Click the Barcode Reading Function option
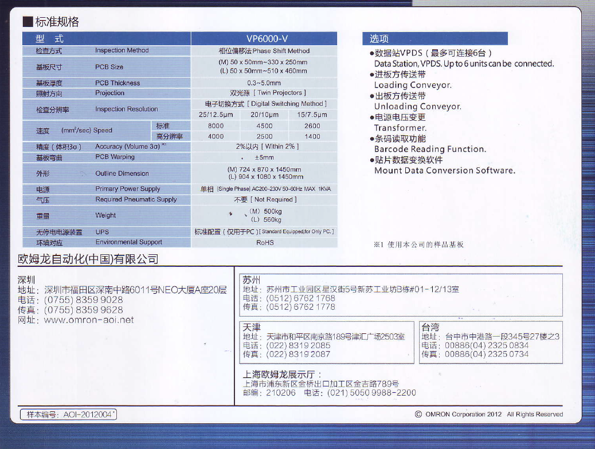 pos(430,149)
